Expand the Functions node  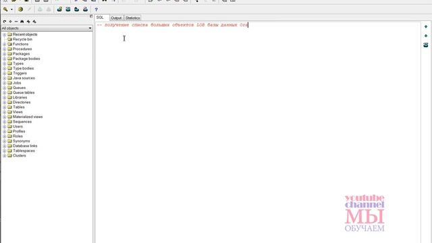[x=5, y=45]
